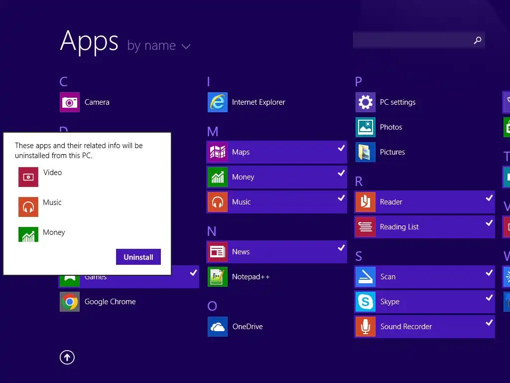The image size is (510, 383).
Task: Click the letter S group header
Action: (359, 256)
